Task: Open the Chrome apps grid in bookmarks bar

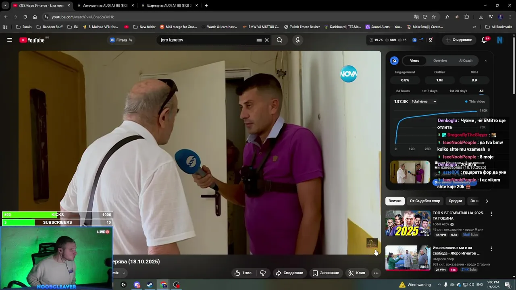Action: 5,27
